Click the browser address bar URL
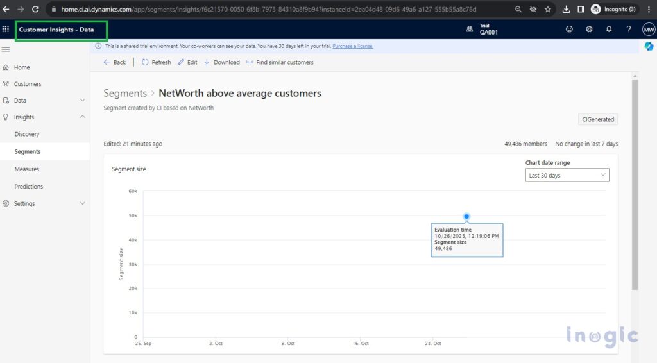 [x=269, y=9]
